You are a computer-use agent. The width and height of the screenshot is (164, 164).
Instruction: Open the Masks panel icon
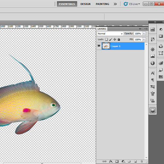point(161,36)
